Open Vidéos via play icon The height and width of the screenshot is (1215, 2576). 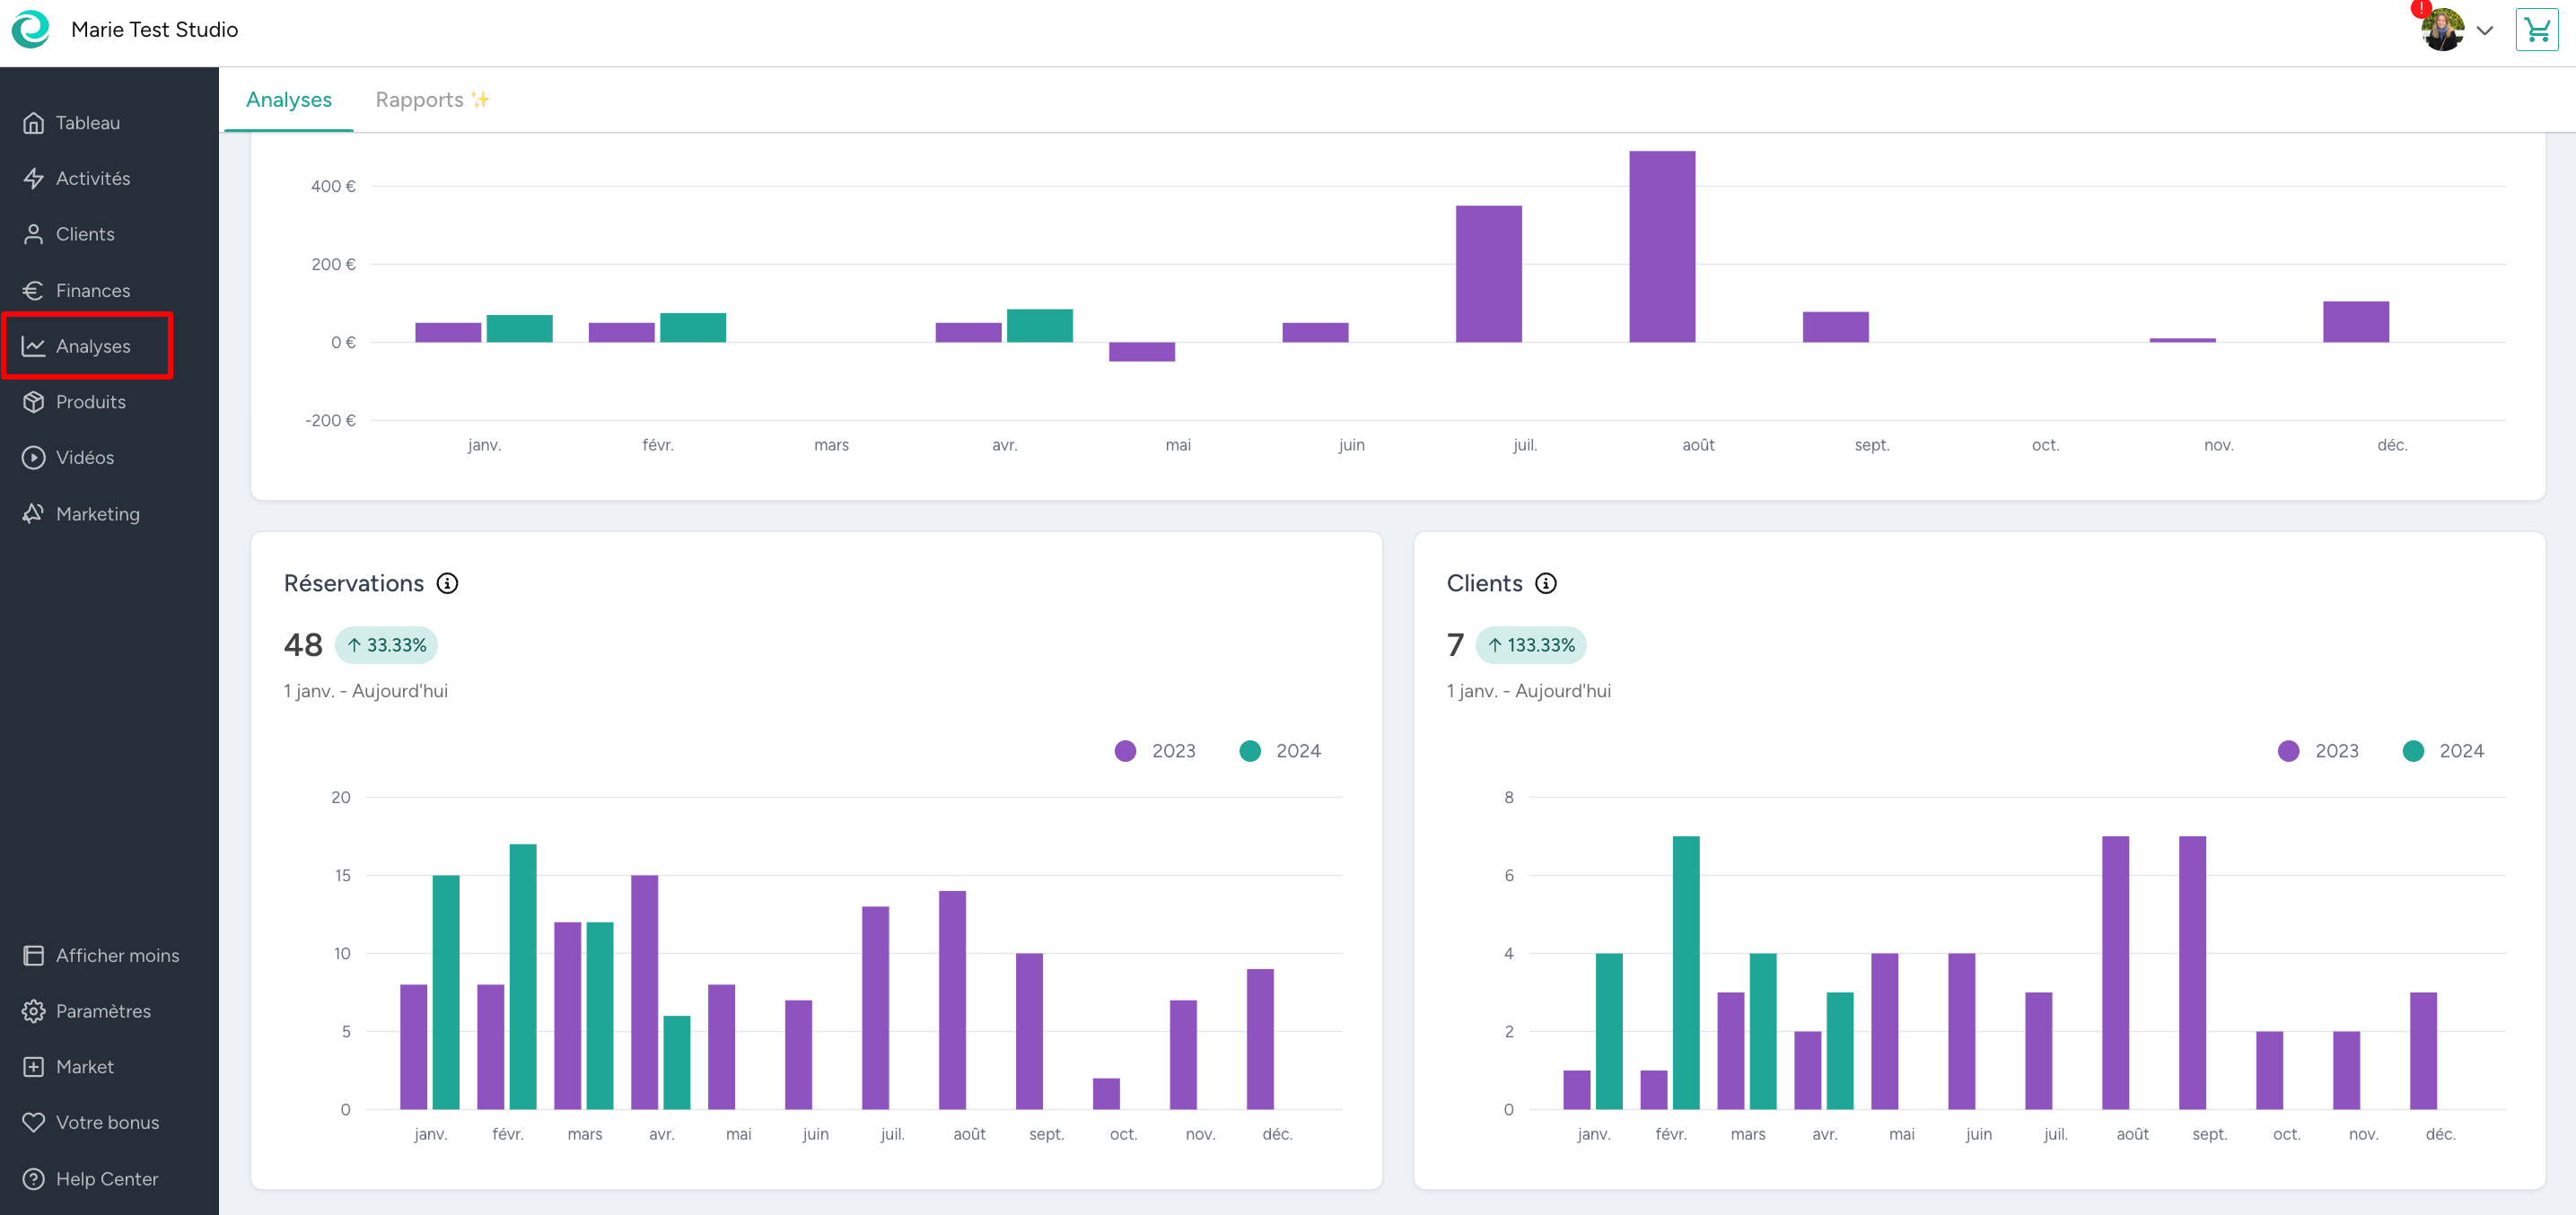(33, 457)
